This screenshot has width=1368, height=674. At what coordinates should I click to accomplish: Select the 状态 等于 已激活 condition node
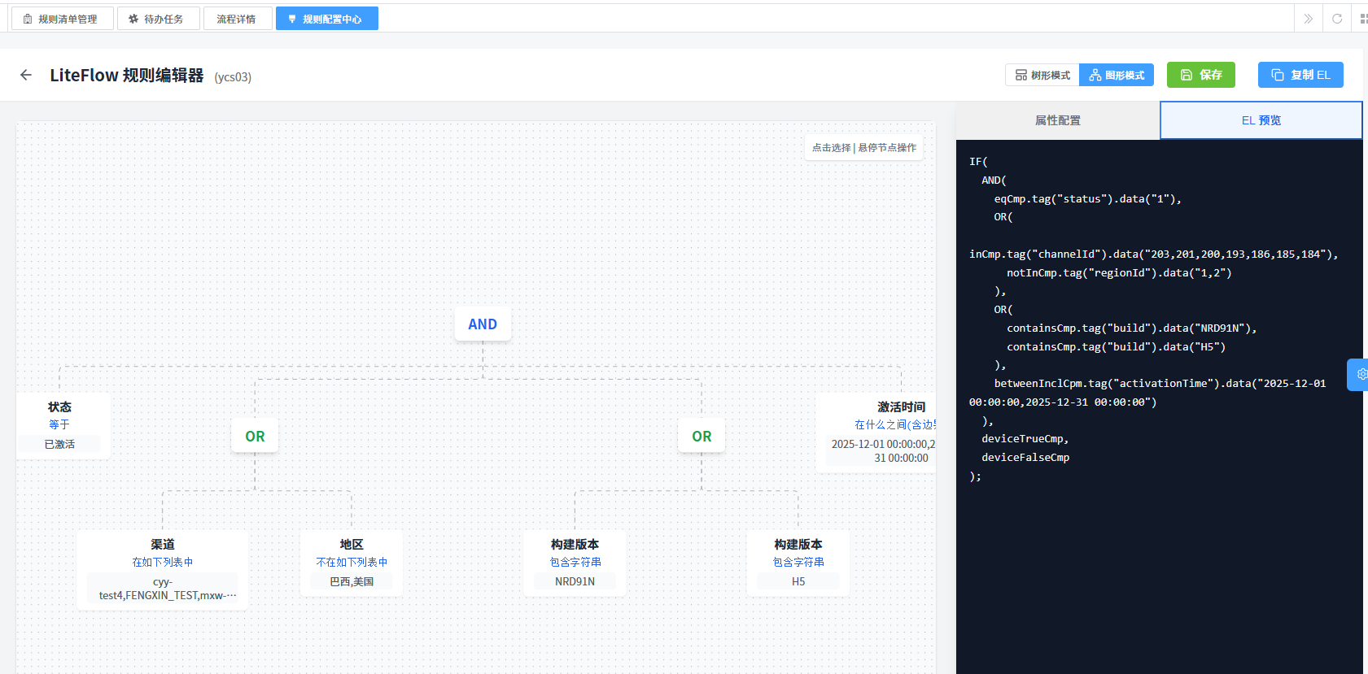60,425
